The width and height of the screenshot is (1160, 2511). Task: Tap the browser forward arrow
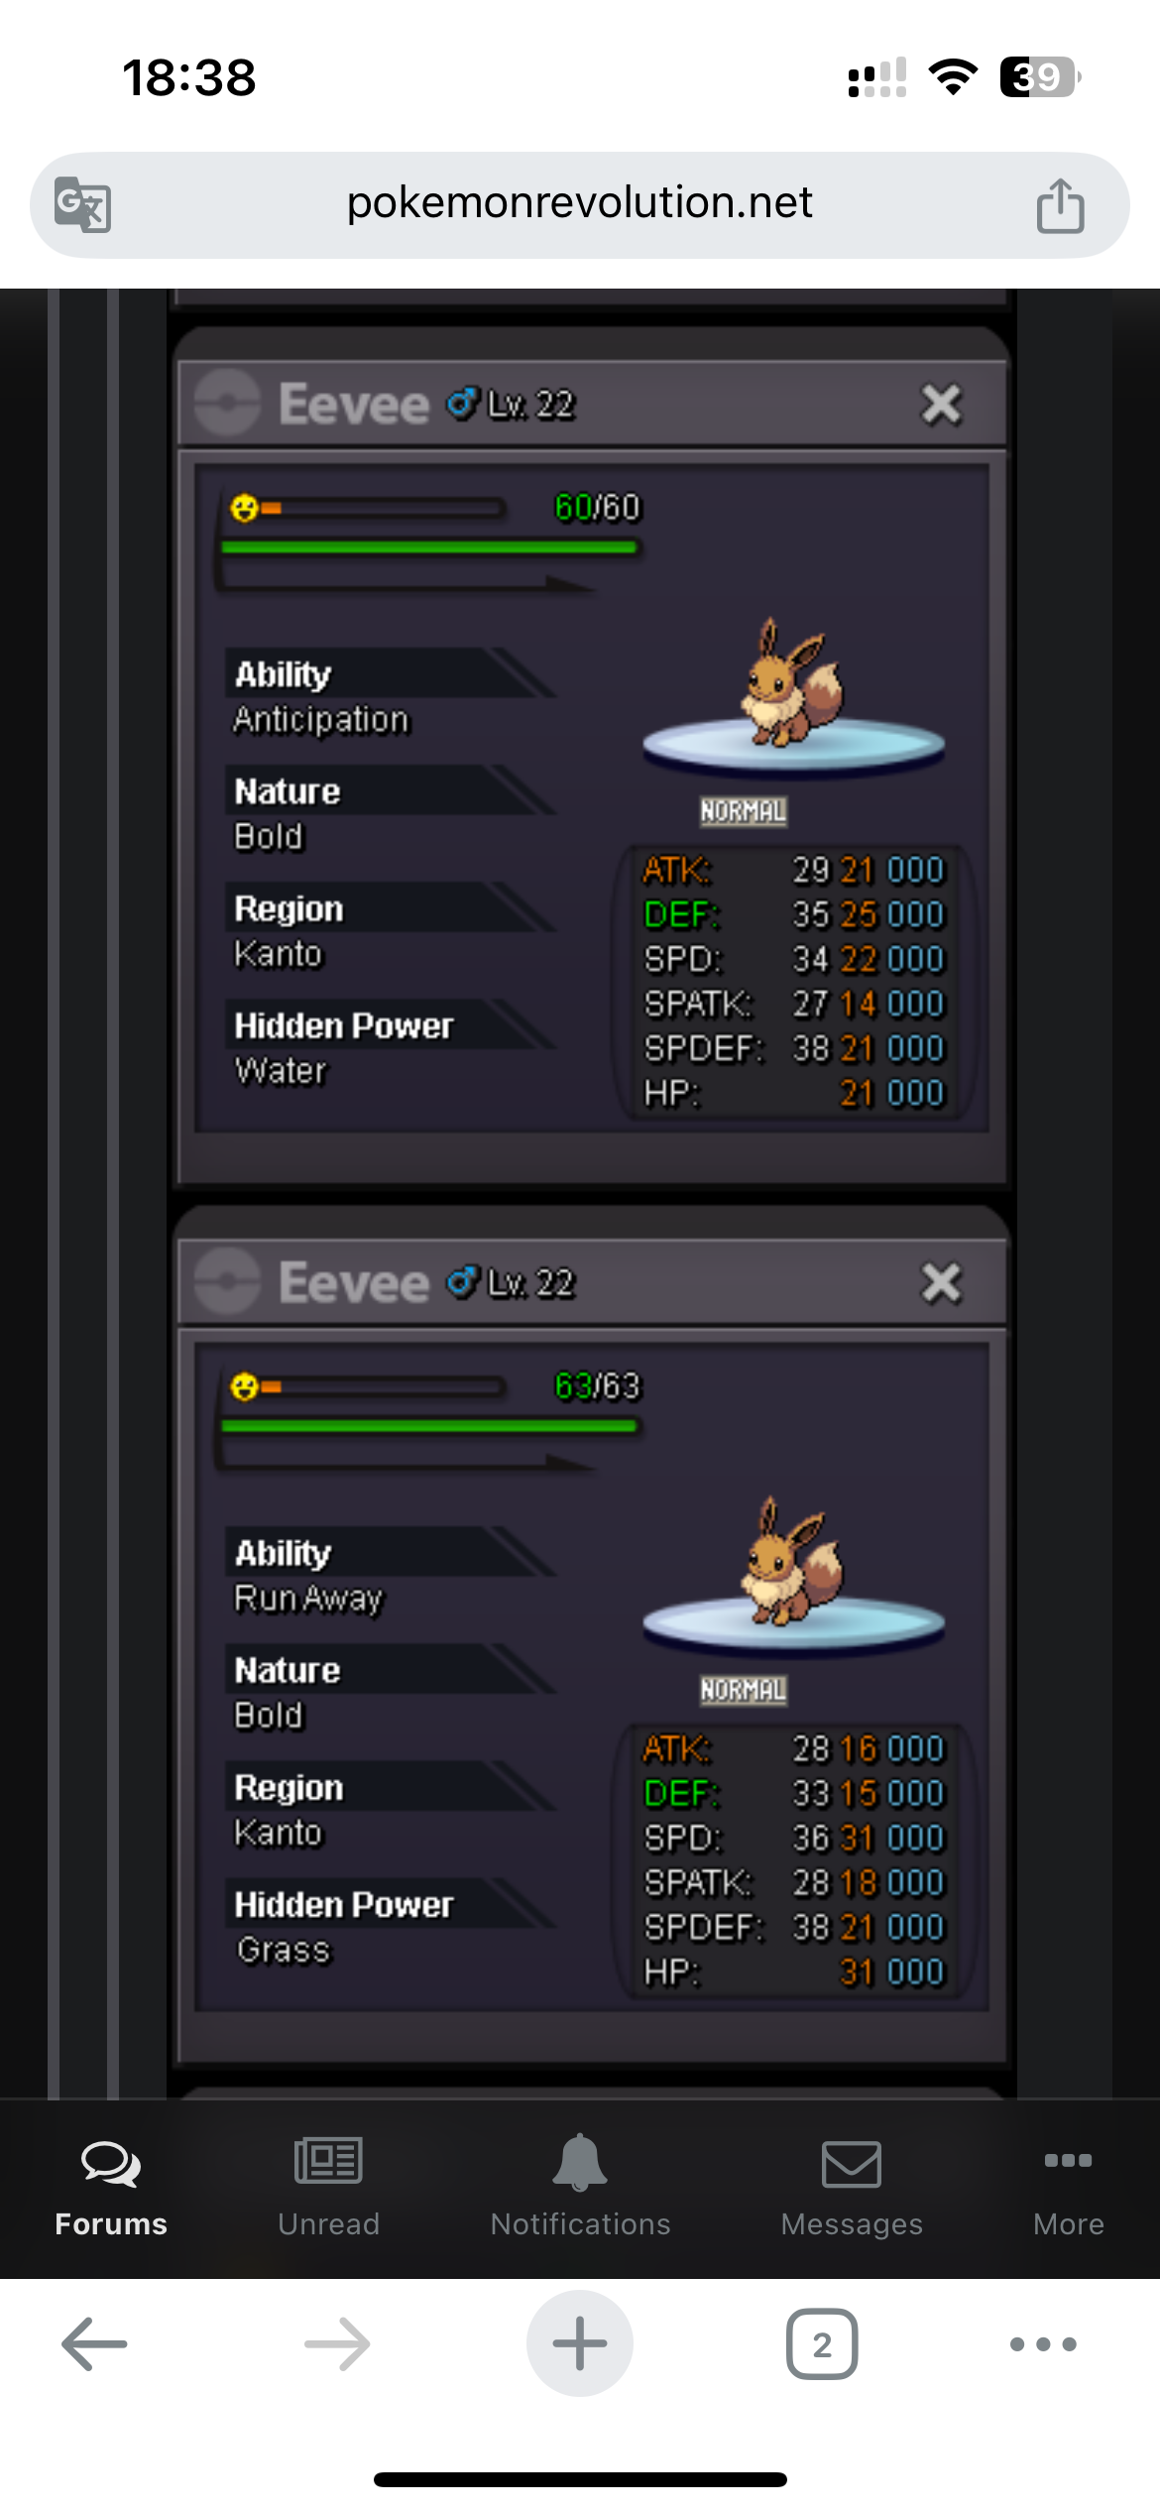337,2344
